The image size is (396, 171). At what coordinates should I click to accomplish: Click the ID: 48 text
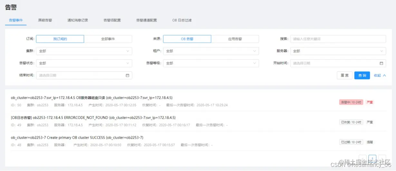[x=16, y=145]
